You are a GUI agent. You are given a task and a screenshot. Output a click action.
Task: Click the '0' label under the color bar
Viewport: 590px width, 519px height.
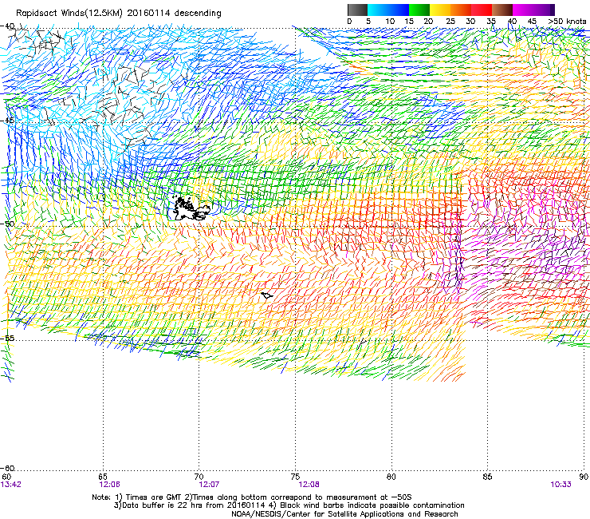pos(349,22)
